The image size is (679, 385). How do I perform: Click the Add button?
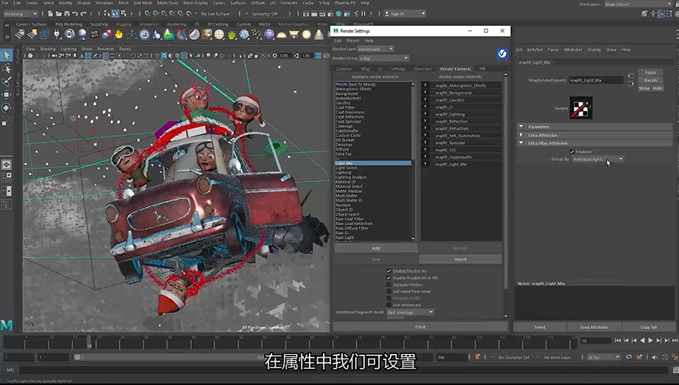(x=376, y=248)
